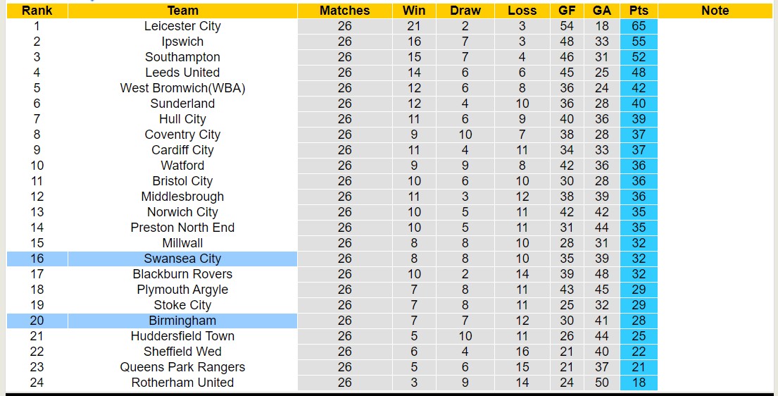Click the GA column header
778x396 pixels.
(602, 11)
